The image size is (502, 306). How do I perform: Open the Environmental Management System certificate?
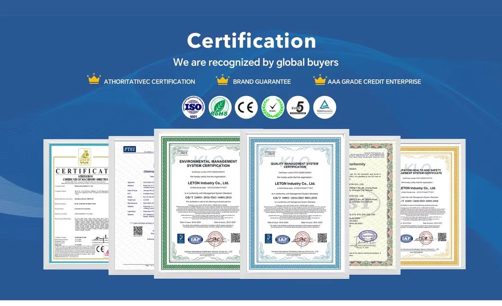click(197, 203)
